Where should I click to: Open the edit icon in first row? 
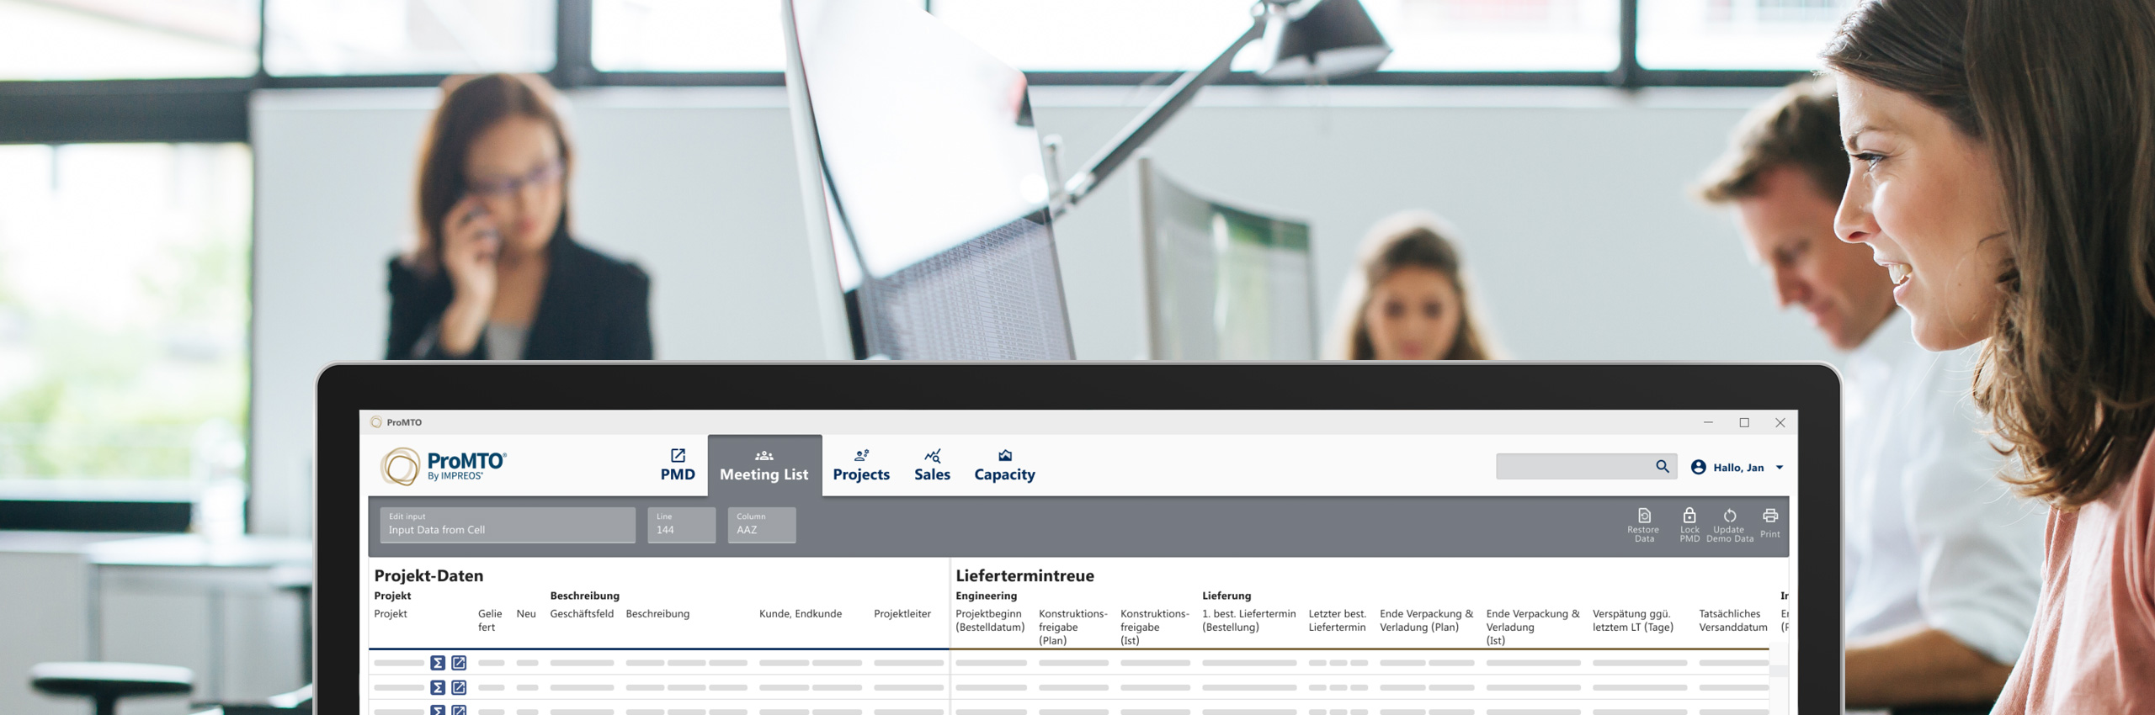point(459,663)
